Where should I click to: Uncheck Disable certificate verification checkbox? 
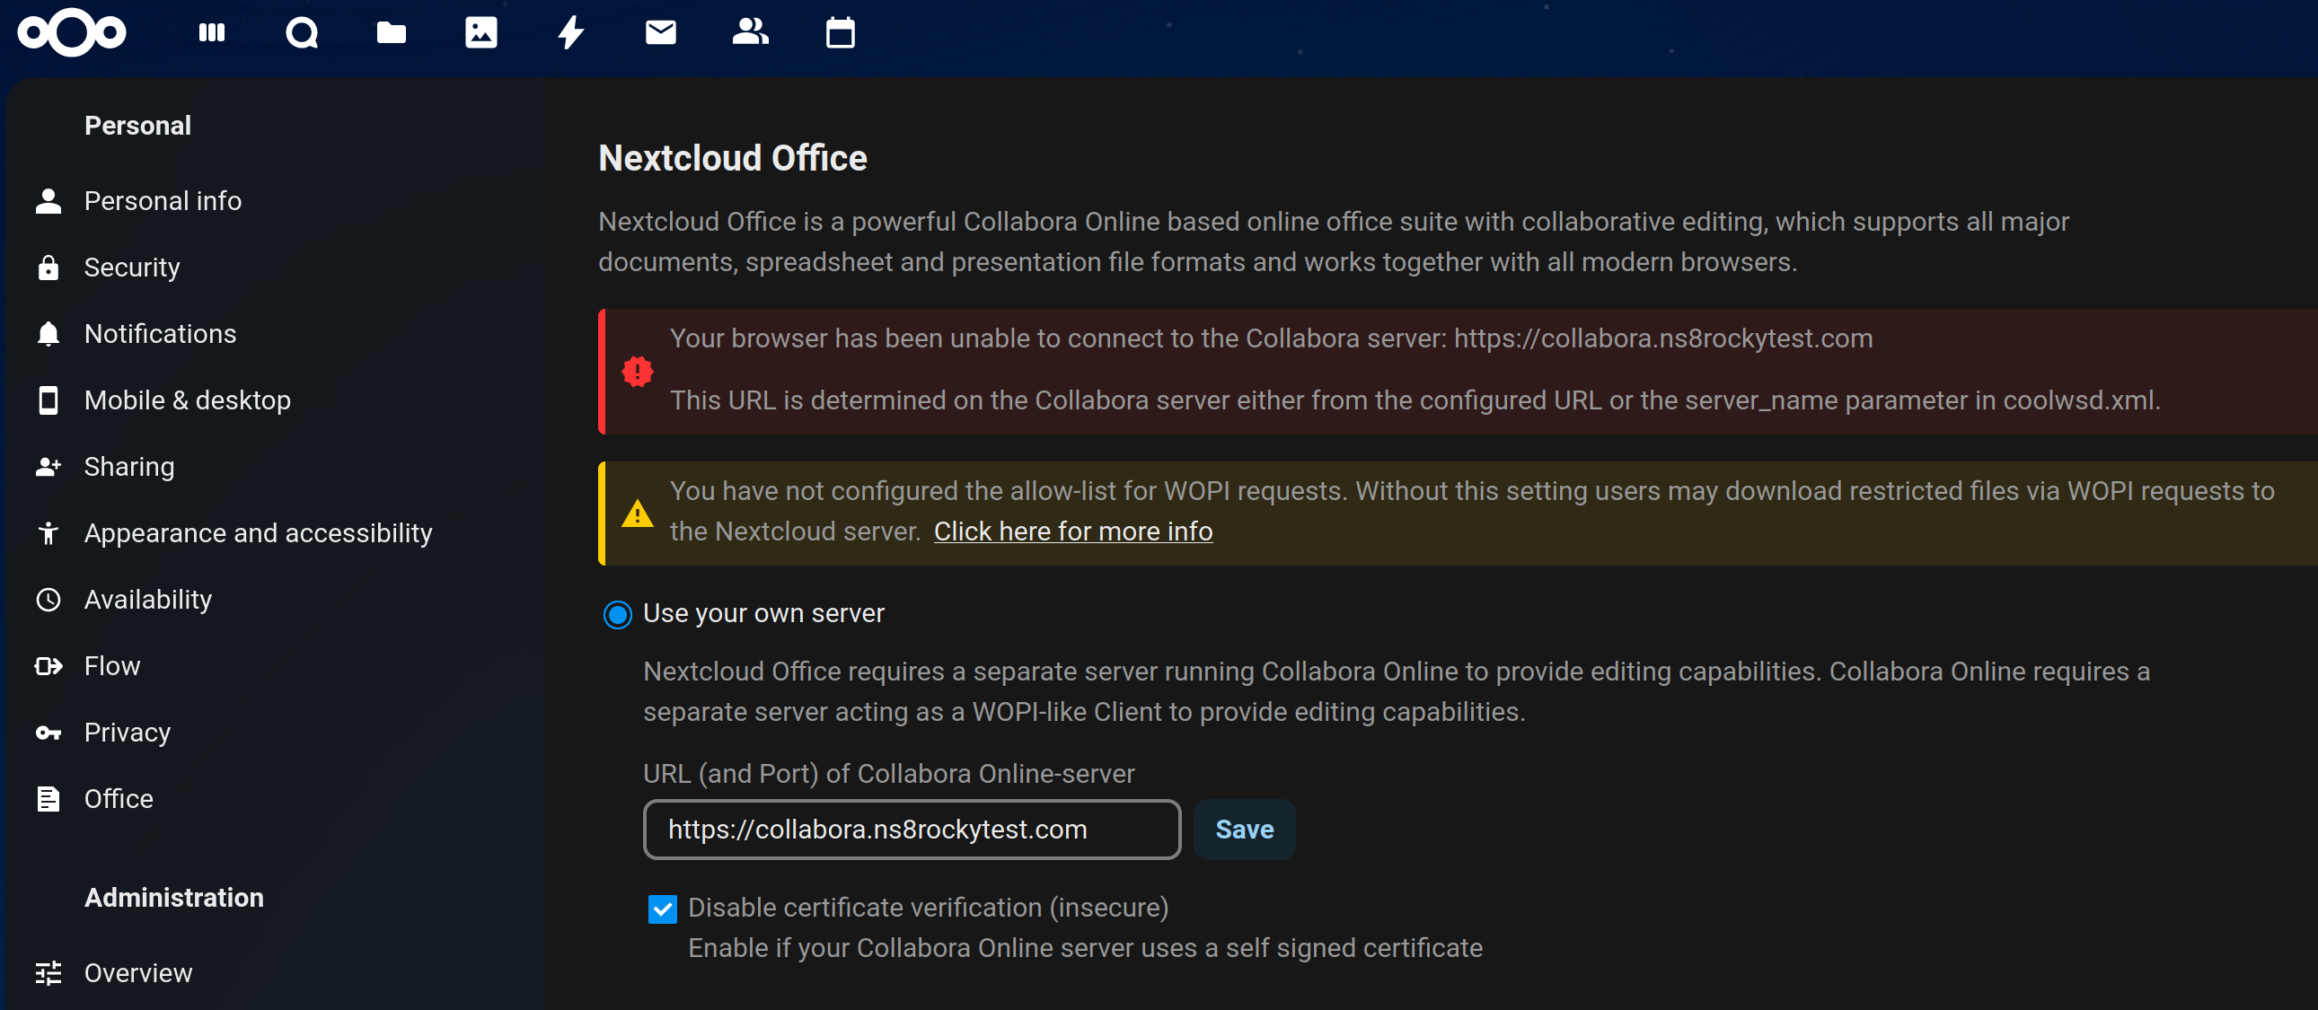663,909
